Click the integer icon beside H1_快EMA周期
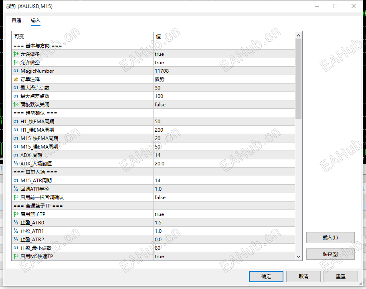Screen dimensions: 366x289 [x=16, y=122]
